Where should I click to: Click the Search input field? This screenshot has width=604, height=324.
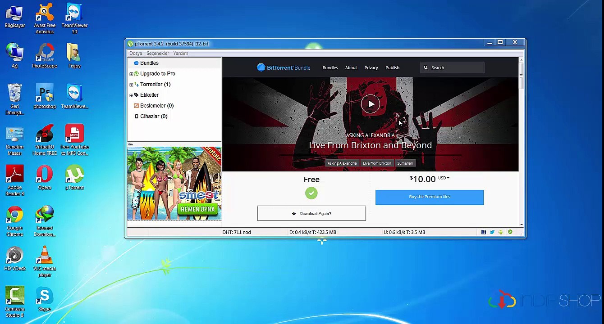pos(452,67)
